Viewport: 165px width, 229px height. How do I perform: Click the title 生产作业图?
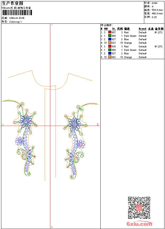[x=13, y=3]
